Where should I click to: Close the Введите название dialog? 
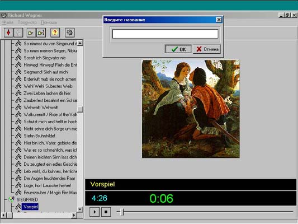coord(219,20)
